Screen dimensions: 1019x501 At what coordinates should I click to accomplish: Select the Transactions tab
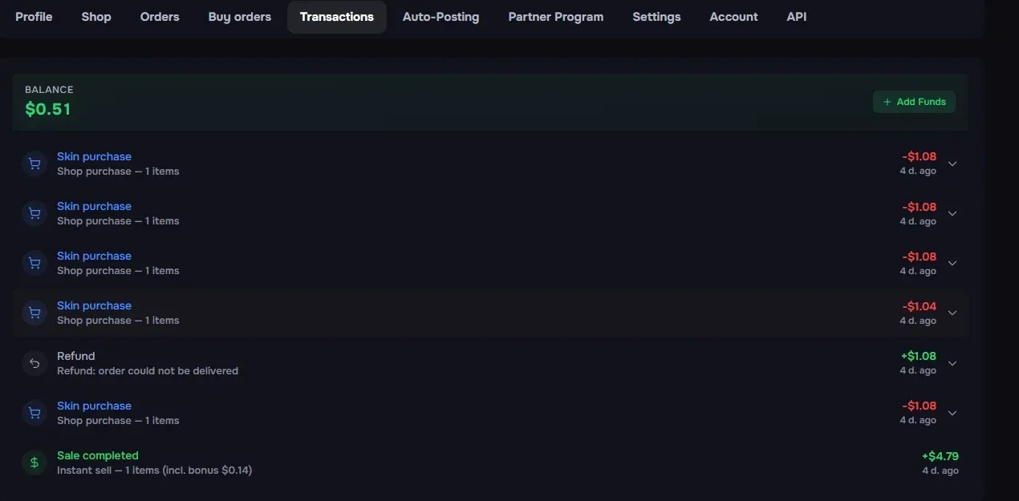(337, 17)
